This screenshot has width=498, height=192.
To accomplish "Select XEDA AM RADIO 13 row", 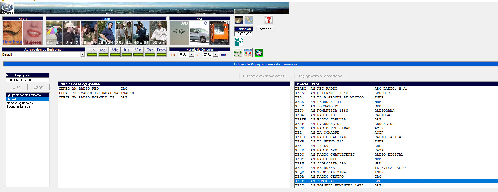I will pos(396,115).
